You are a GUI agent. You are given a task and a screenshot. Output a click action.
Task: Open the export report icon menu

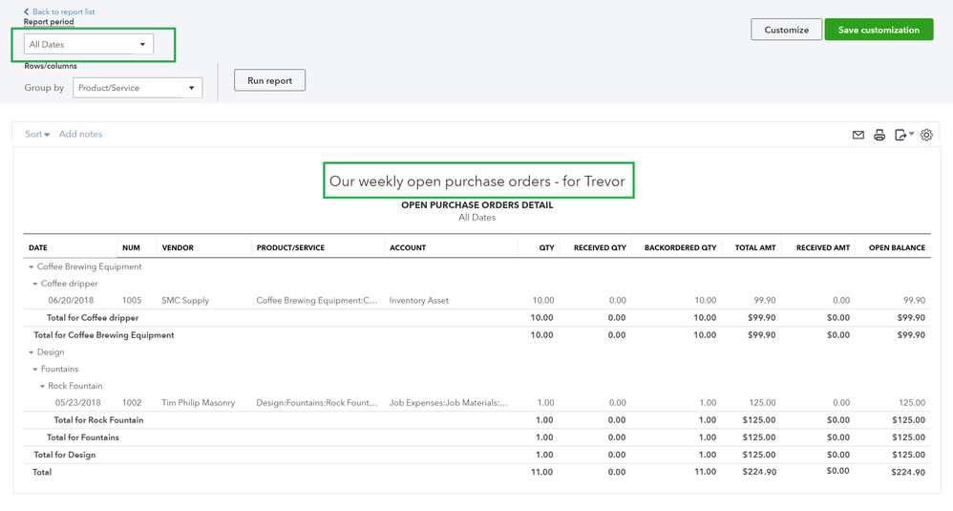click(x=903, y=136)
